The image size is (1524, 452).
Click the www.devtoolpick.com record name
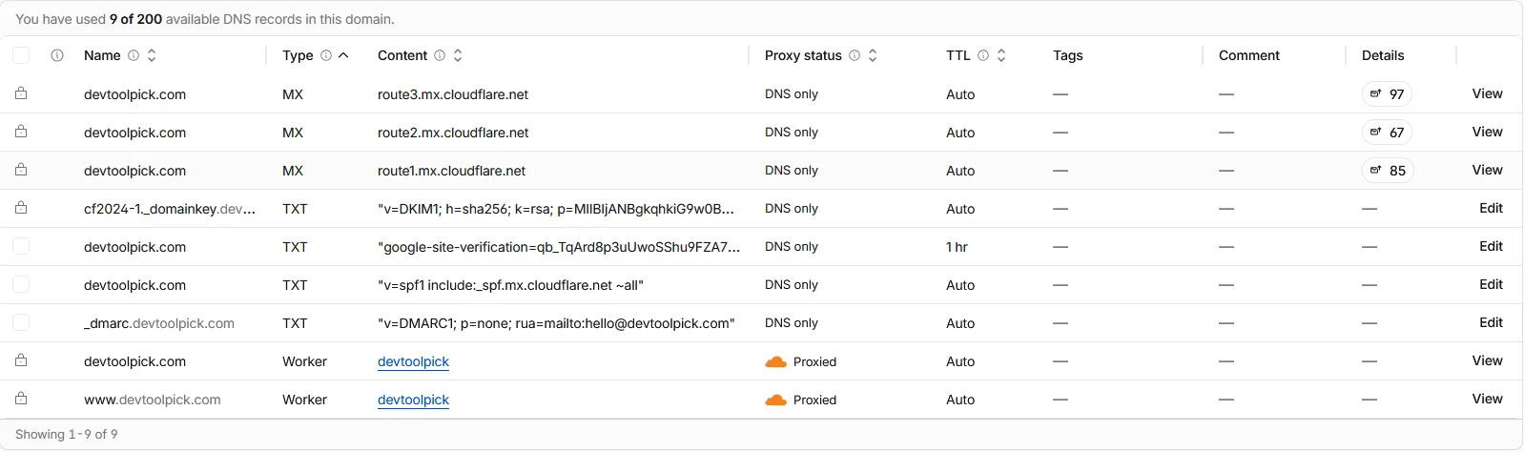(x=153, y=400)
